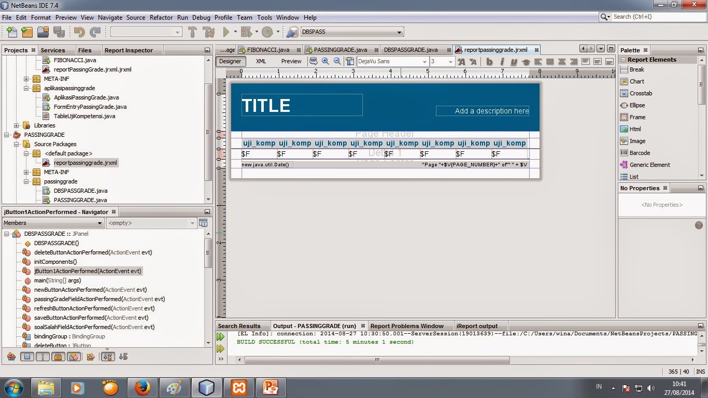Open the Refactor menu
Image resolution: width=708 pixels, height=398 pixels.
pos(161,17)
